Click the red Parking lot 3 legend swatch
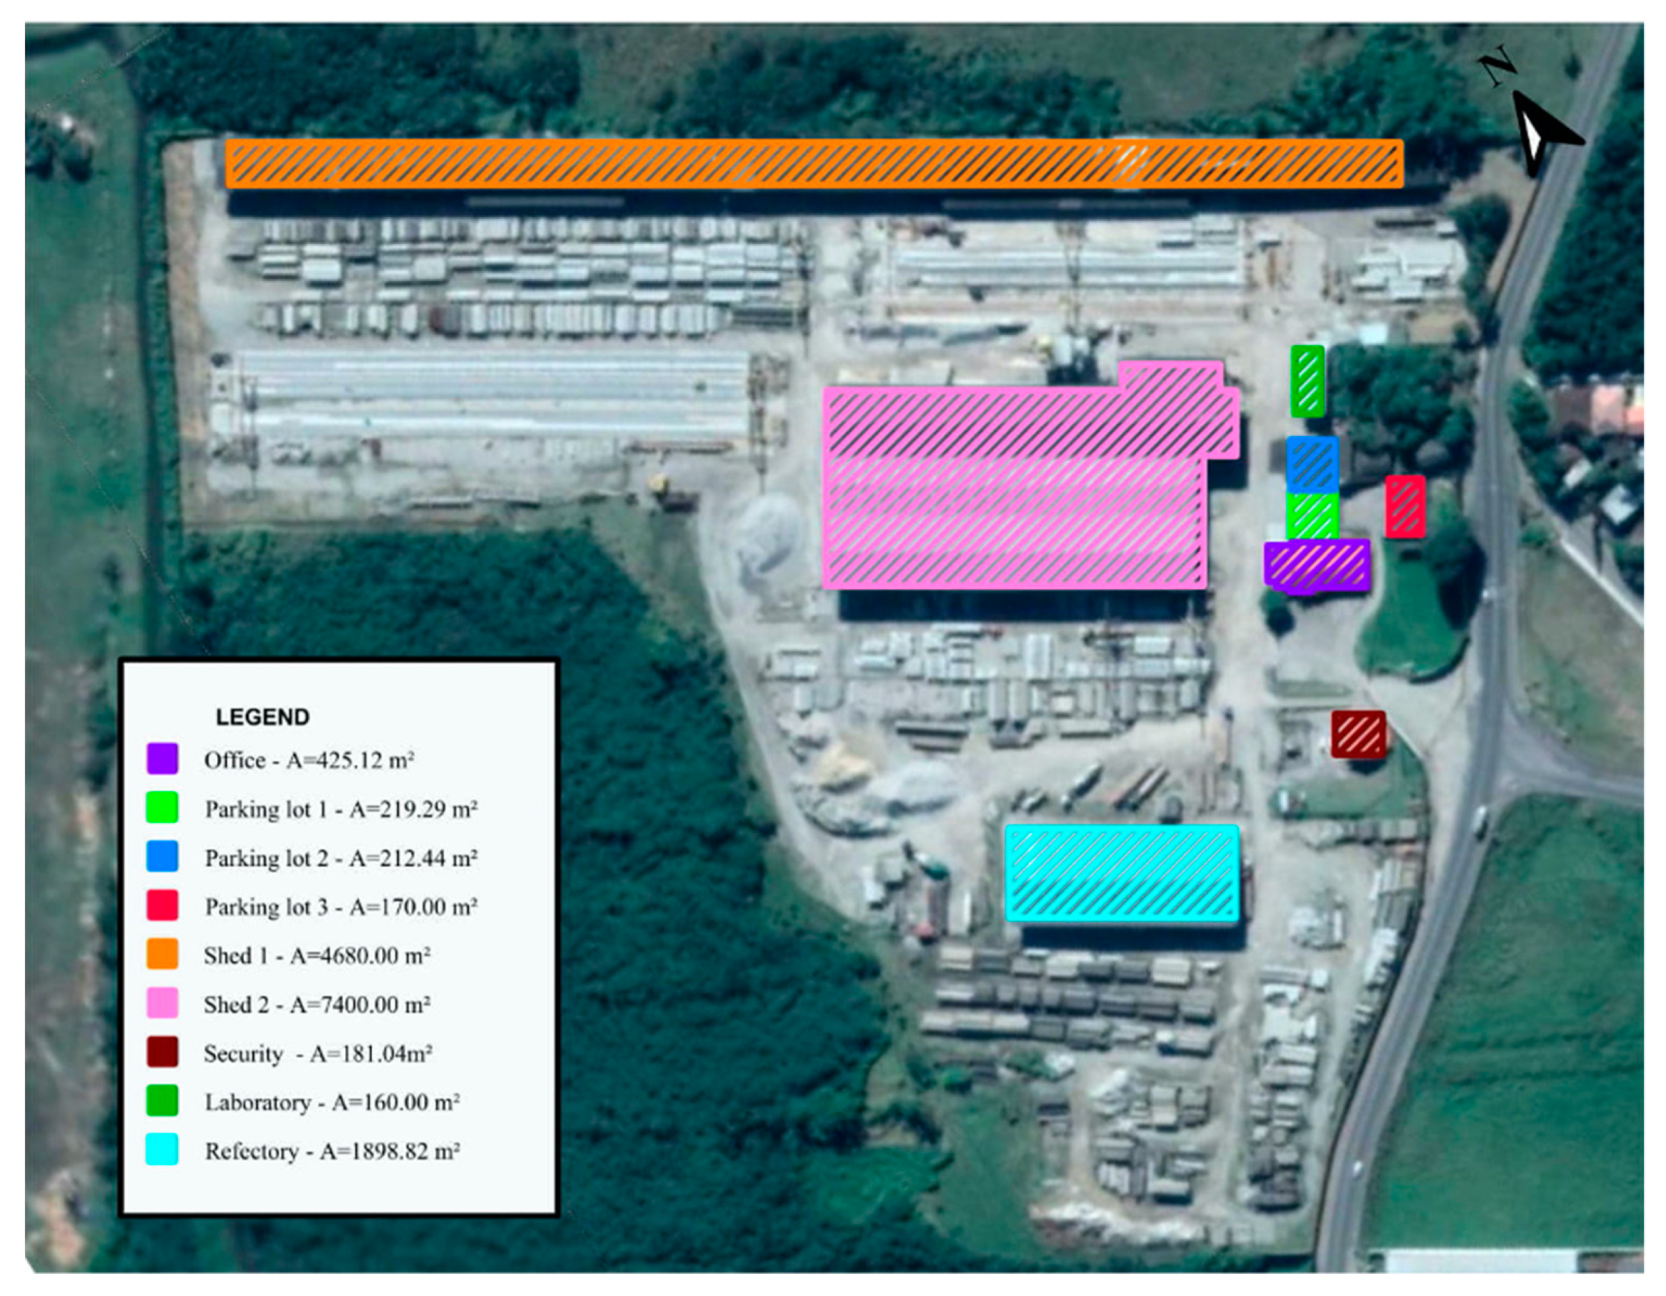The height and width of the screenshot is (1296, 1666). [x=161, y=905]
